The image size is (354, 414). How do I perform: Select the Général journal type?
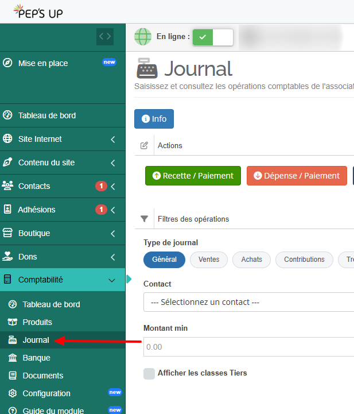coord(164,260)
